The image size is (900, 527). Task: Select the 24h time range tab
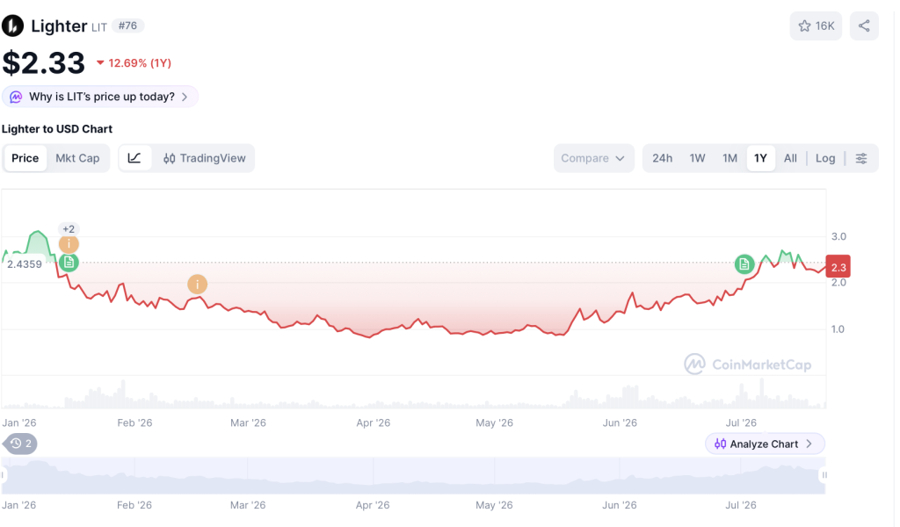tap(662, 158)
